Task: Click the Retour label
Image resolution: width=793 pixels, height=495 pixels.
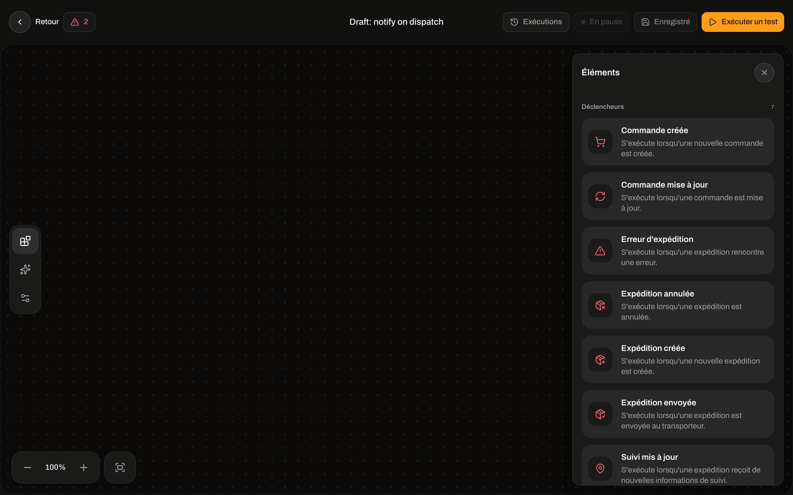Action: click(x=47, y=22)
